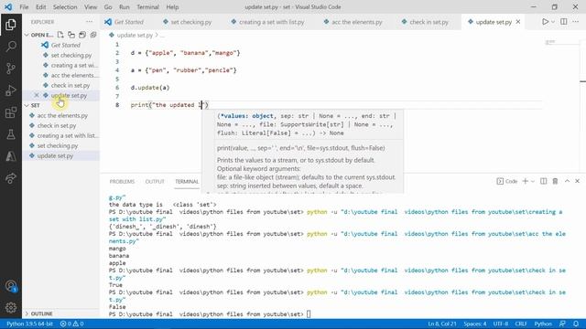Change Python interpreter 3.9.5 64-bit
586x329 pixels.
click(29, 324)
